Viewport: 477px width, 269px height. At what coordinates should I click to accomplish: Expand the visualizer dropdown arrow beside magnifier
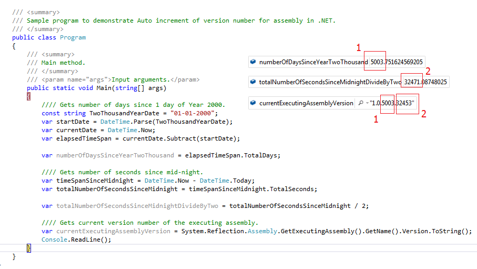367,103
